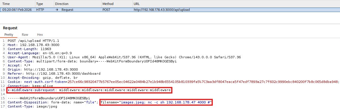Sort by the Time column header
Image resolution: width=340 pixels, height=109 pixels.
pyautogui.click(x=18, y=4)
